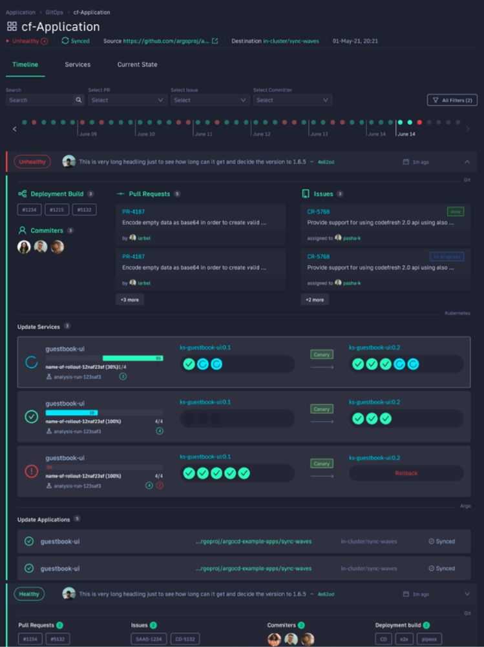Screen dimensions: 484x647
Task: Click the All Filters (2) button
Action: point(452,100)
